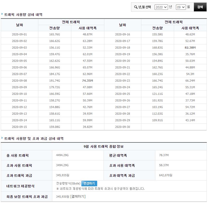Click the blue 변경하기 button

tap(89, 183)
